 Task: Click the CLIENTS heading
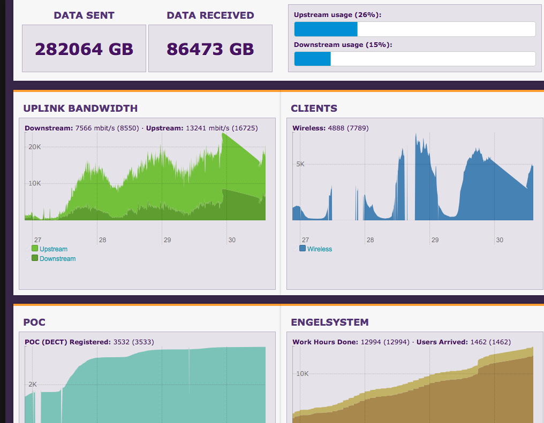point(314,109)
